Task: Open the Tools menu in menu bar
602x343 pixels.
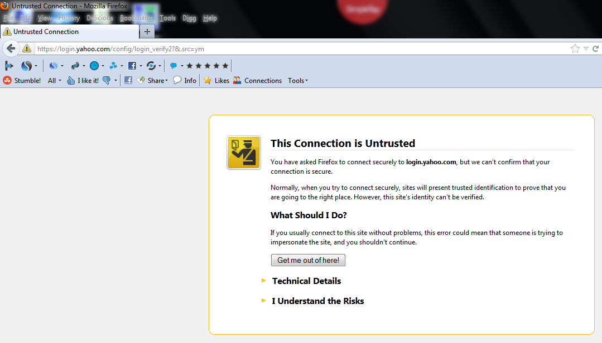Action: (167, 18)
